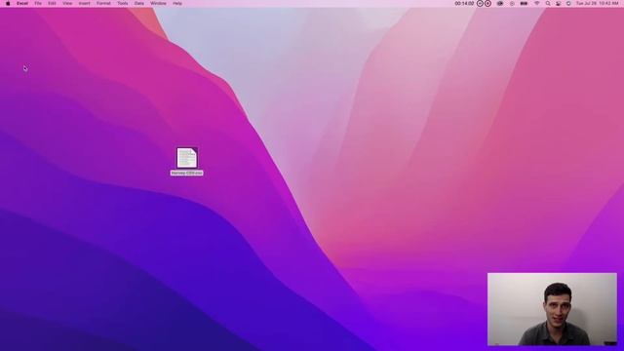
Task: Open Spotlight search magnifier icon
Action: point(548,3)
